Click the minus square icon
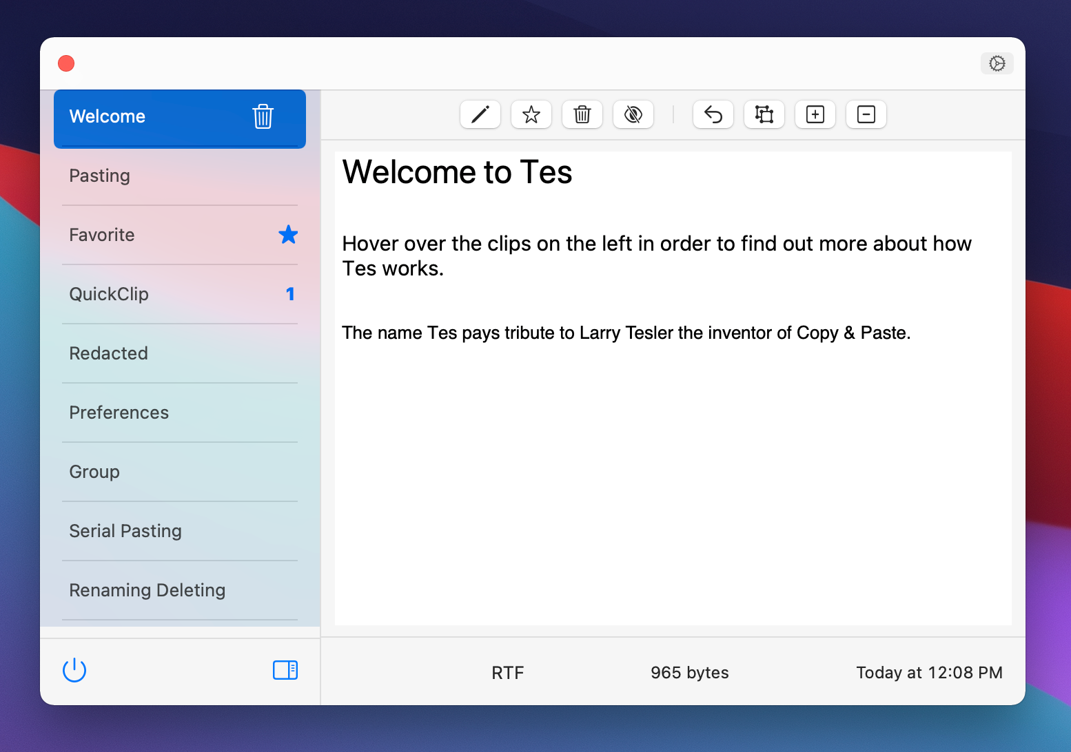The height and width of the screenshot is (752, 1071). 866,114
